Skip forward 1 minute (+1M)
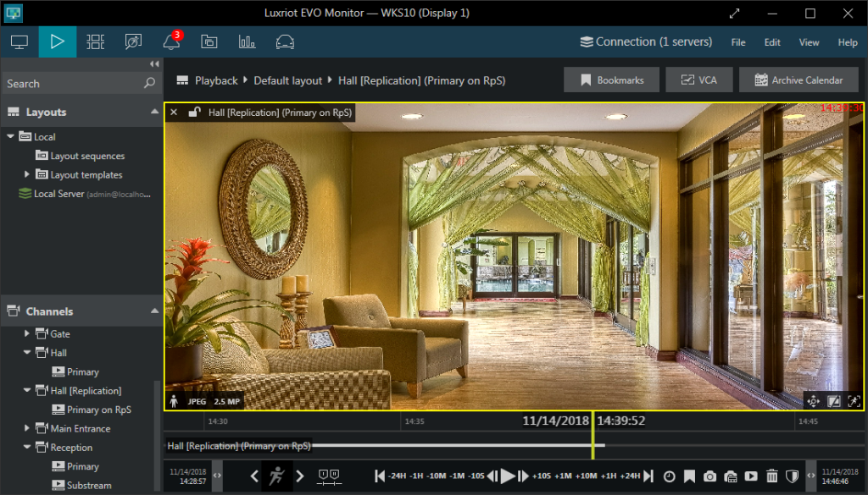The image size is (868, 495). [x=563, y=476]
